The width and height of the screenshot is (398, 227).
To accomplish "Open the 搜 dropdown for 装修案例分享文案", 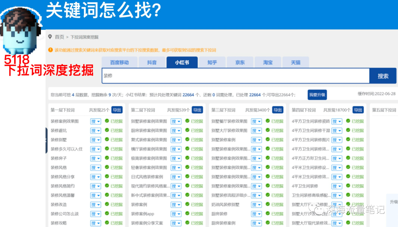I will pyautogui.click(x=176, y=223).
